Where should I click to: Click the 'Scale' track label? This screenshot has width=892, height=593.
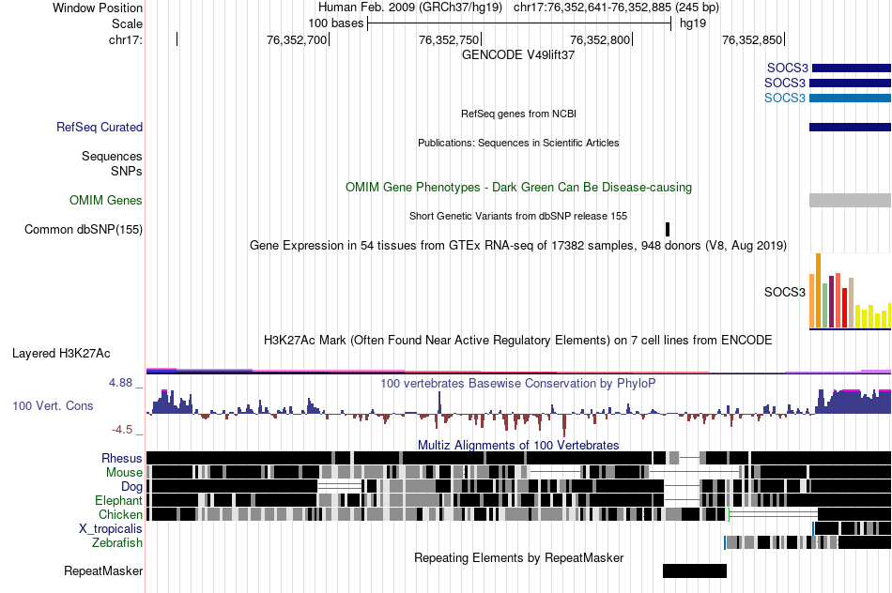point(127,23)
